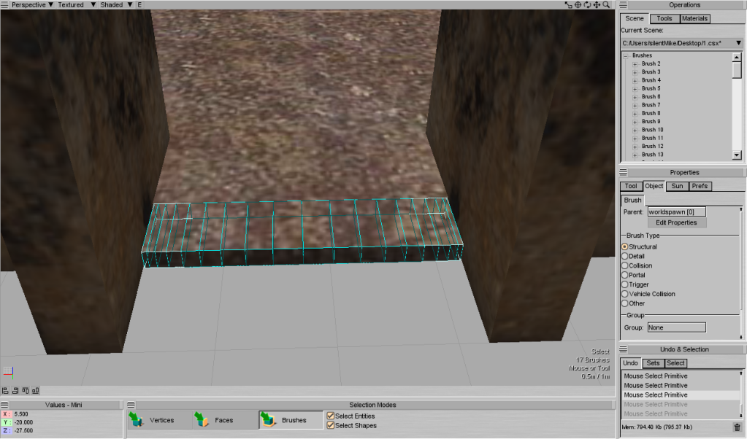Open the Textured render mode dropdown
The image size is (747, 439).
tap(75, 5)
